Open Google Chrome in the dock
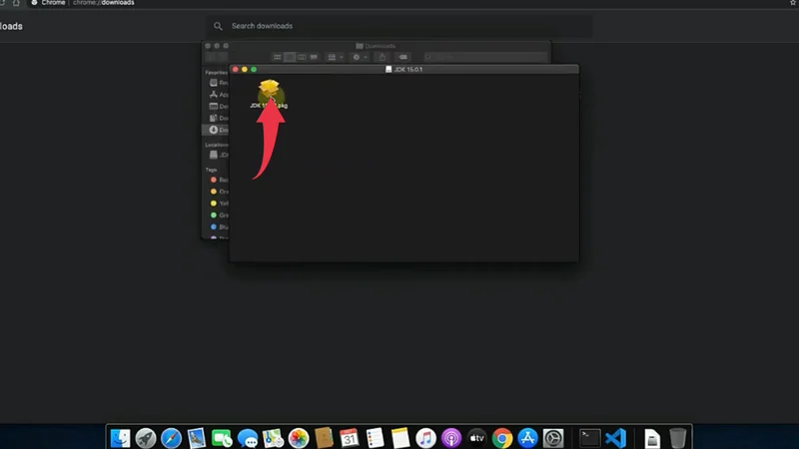Image resolution: width=799 pixels, height=449 pixels. [x=502, y=438]
